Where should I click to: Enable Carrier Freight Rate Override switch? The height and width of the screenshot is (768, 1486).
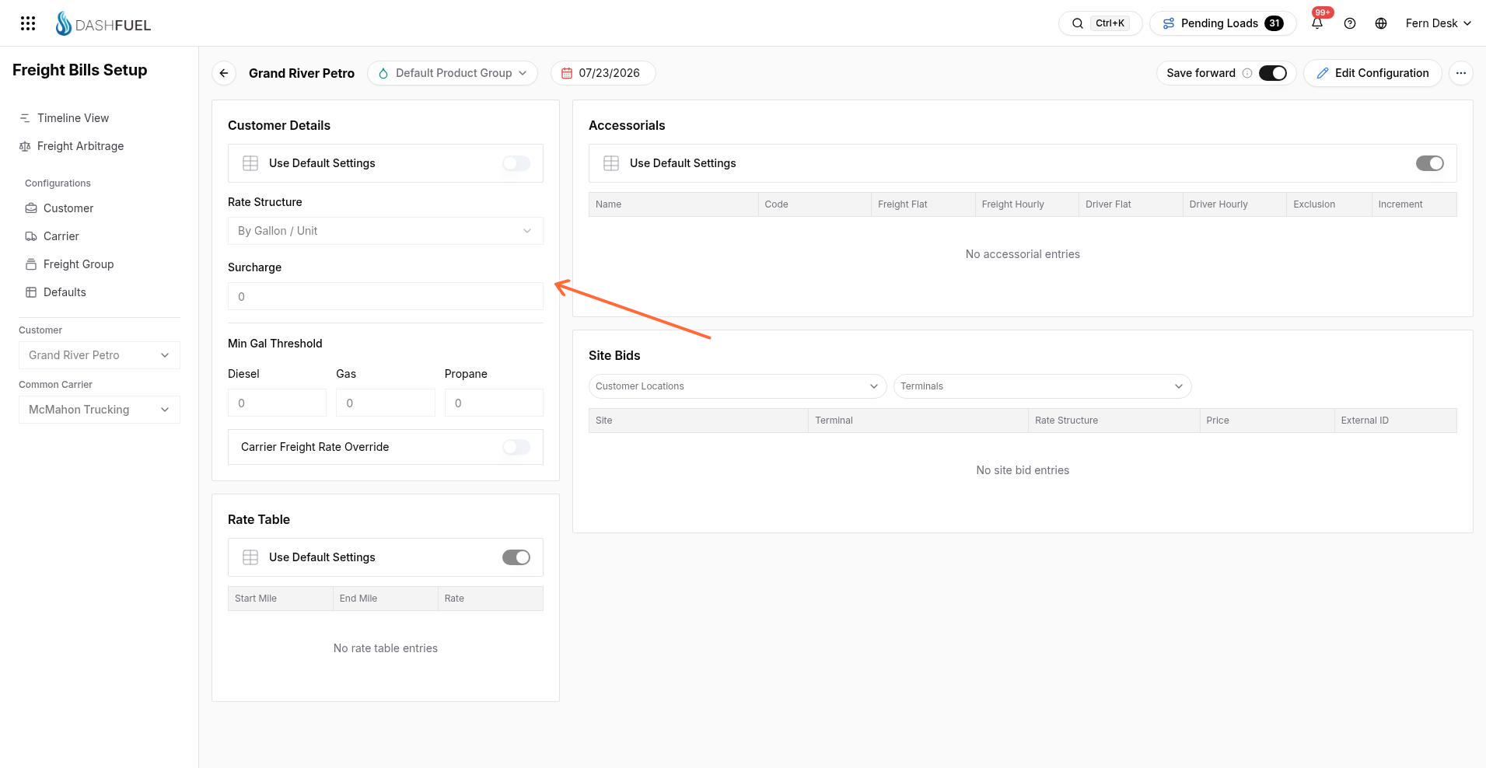tap(516, 447)
